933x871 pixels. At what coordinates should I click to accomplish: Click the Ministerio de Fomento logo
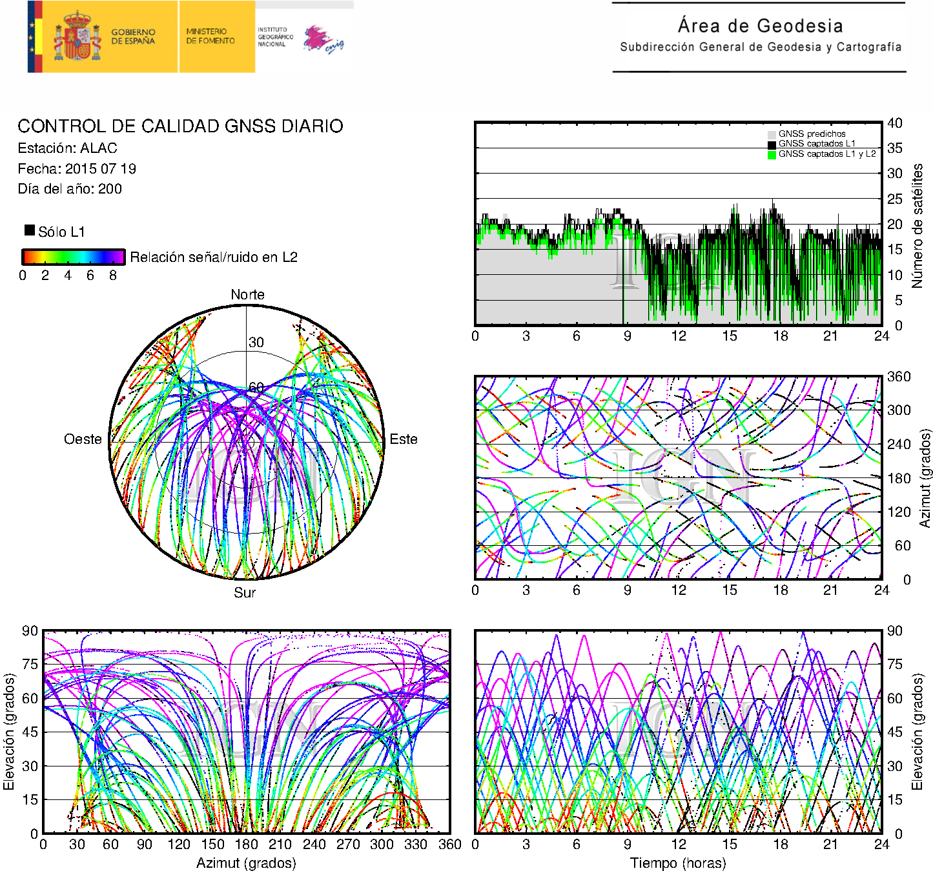coord(210,36)
